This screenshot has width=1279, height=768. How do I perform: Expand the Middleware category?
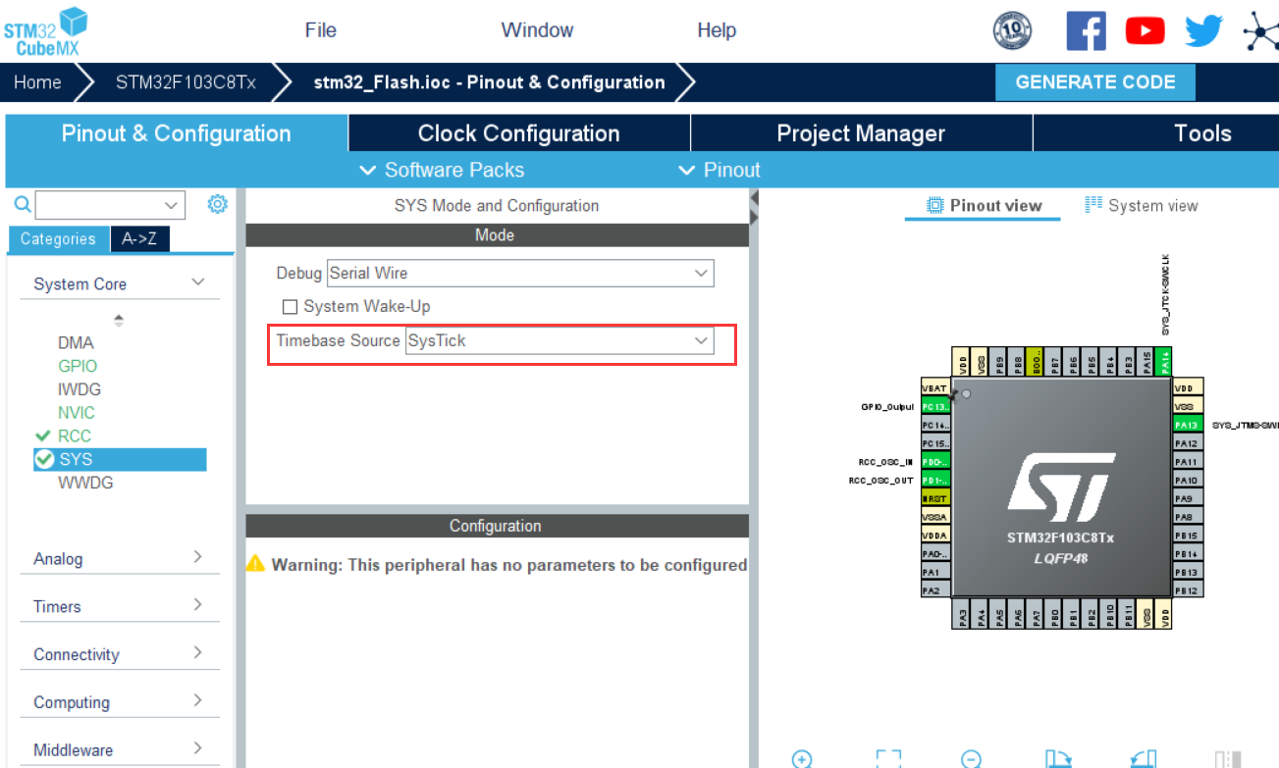point(197,749)
